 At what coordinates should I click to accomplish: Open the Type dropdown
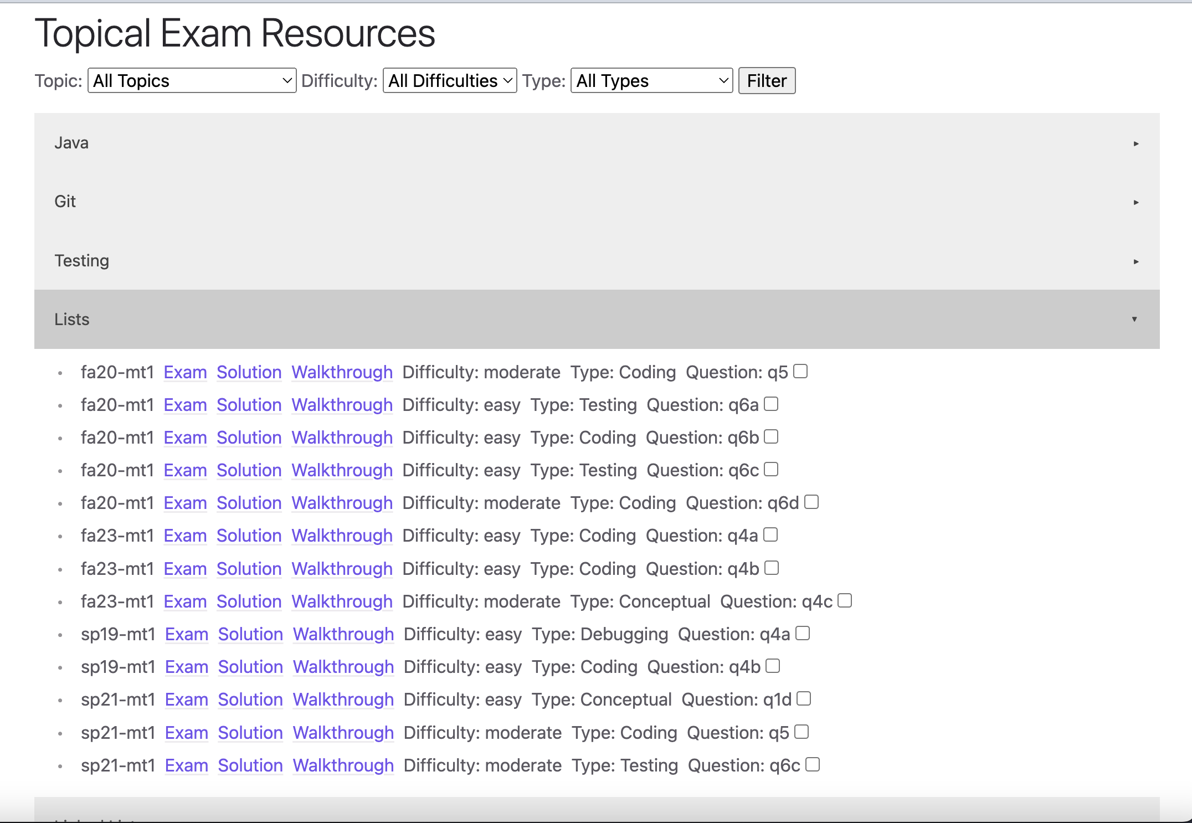point(651,81)
